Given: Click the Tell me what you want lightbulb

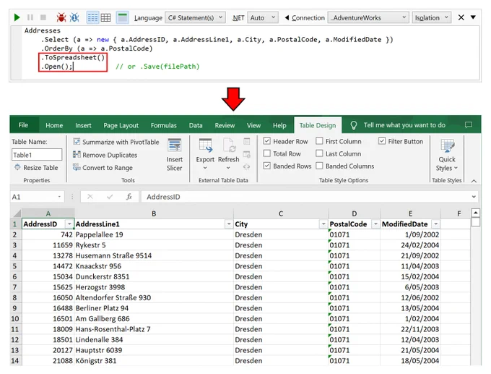Looking at the screenshot, I should [354, 125].
